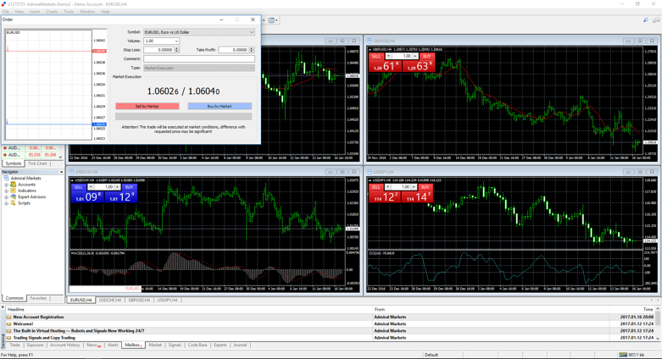662x359 pixels.
Task: Switch to Tick Chart tab in Market Watch
Action: [37, 163]
